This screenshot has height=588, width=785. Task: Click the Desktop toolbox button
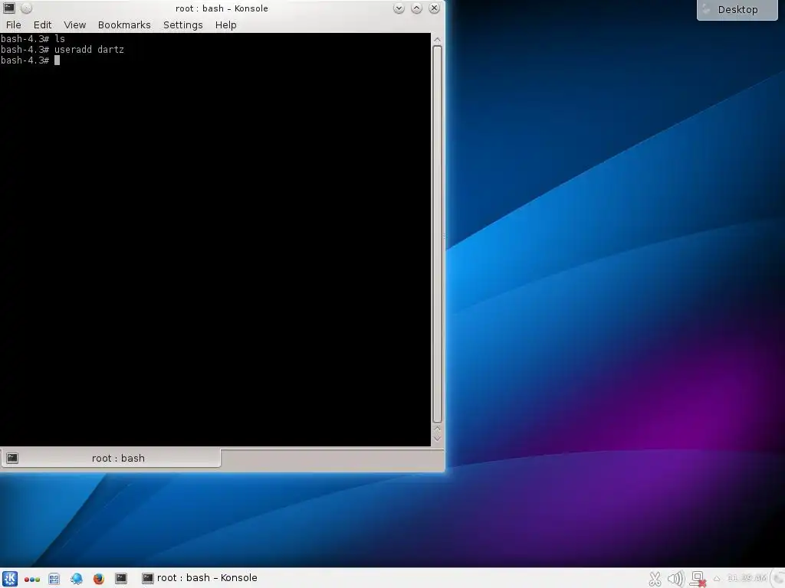(737, 10)
